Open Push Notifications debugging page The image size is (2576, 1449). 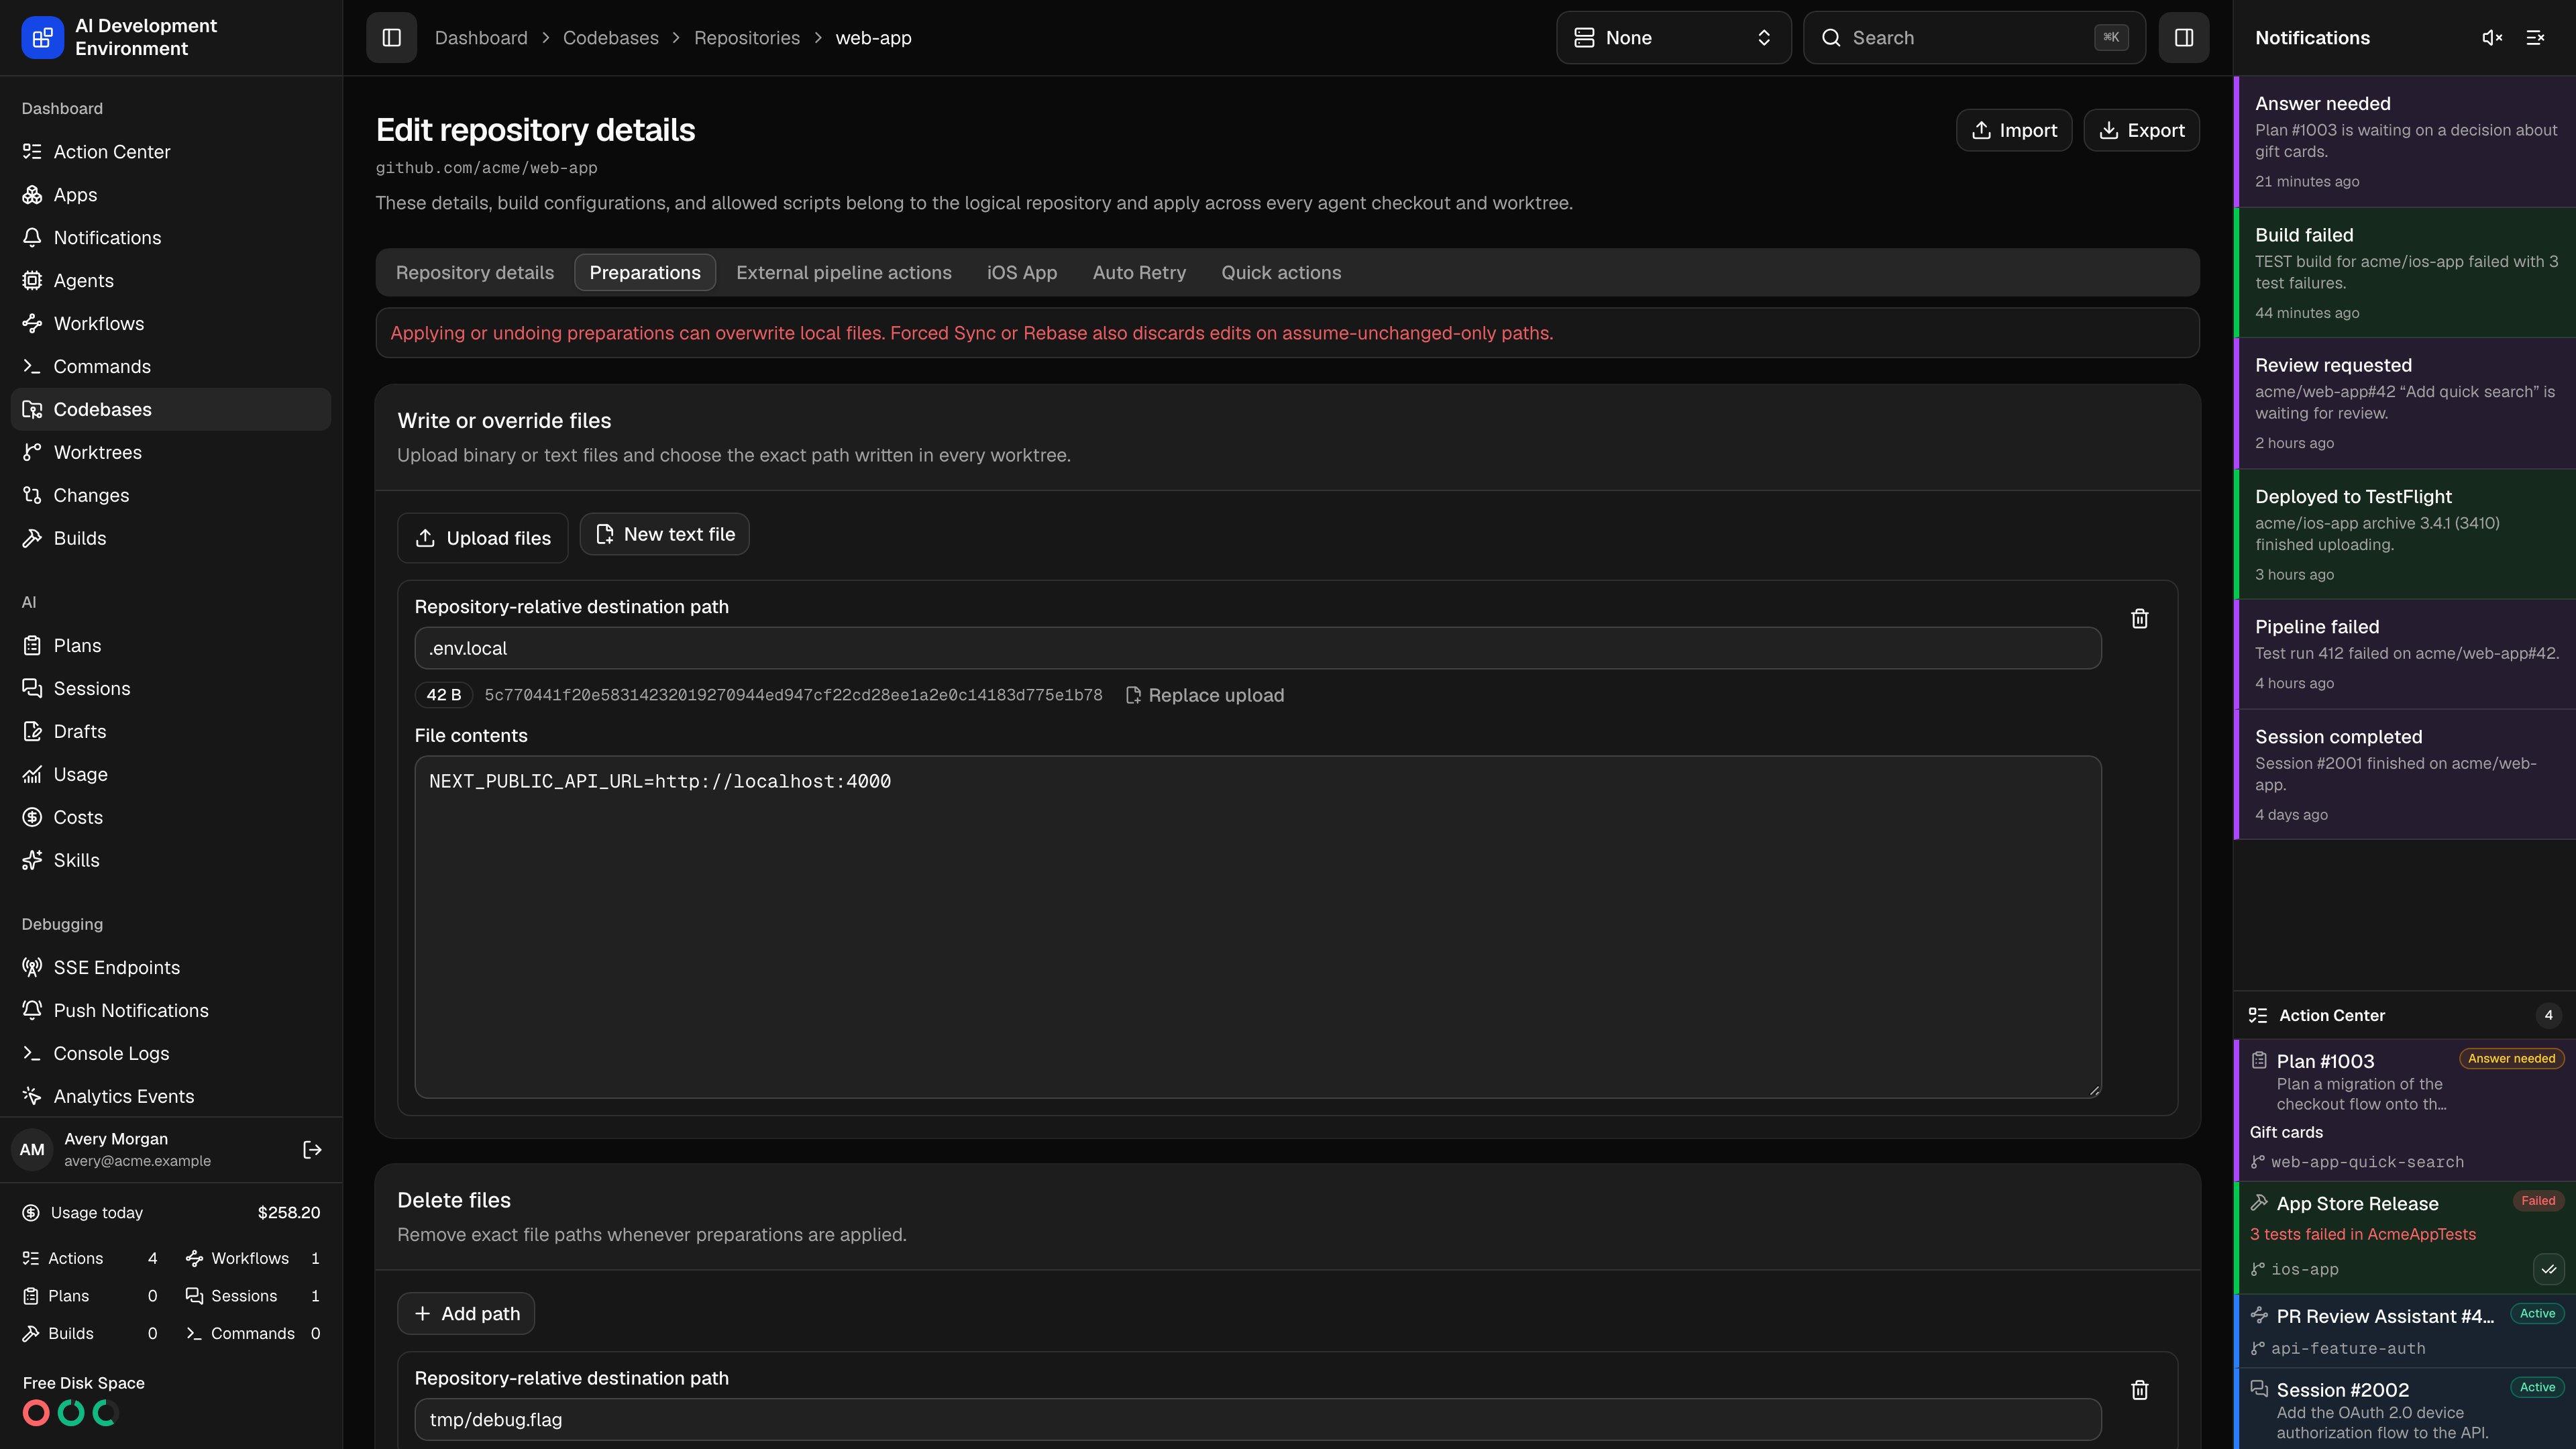pyautogui.click(x=171, y=1011)
